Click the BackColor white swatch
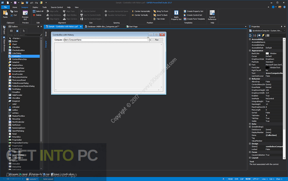Viewport: 288px width, 181px height. 267,53
